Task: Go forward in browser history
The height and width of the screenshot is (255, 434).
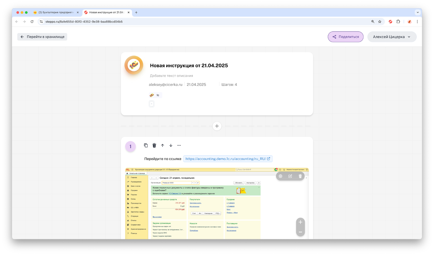Action: 24,22
